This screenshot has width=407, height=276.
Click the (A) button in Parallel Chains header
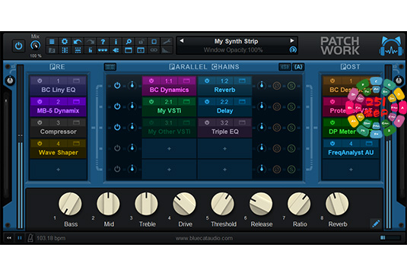[x=298, y=67]
